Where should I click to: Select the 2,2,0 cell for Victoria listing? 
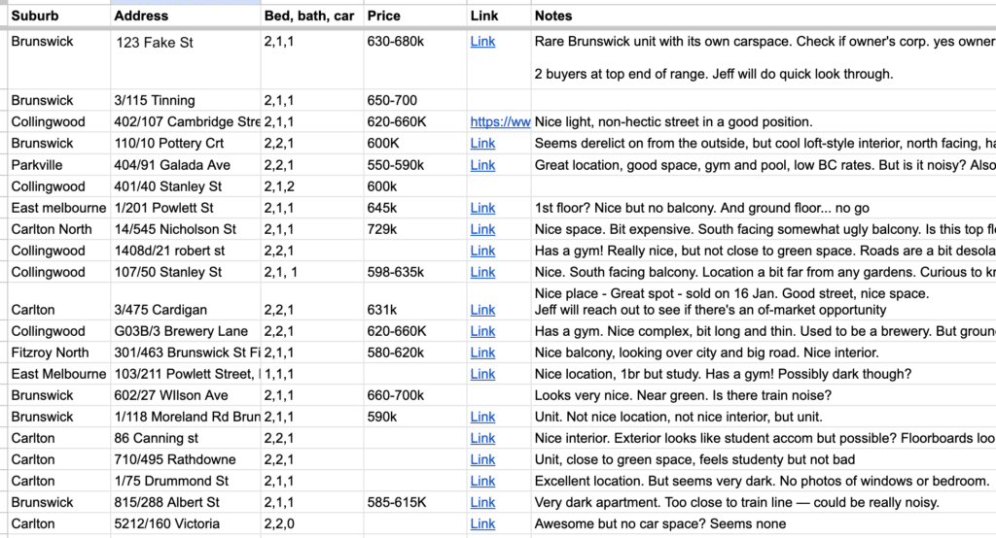tap(278, 523)
